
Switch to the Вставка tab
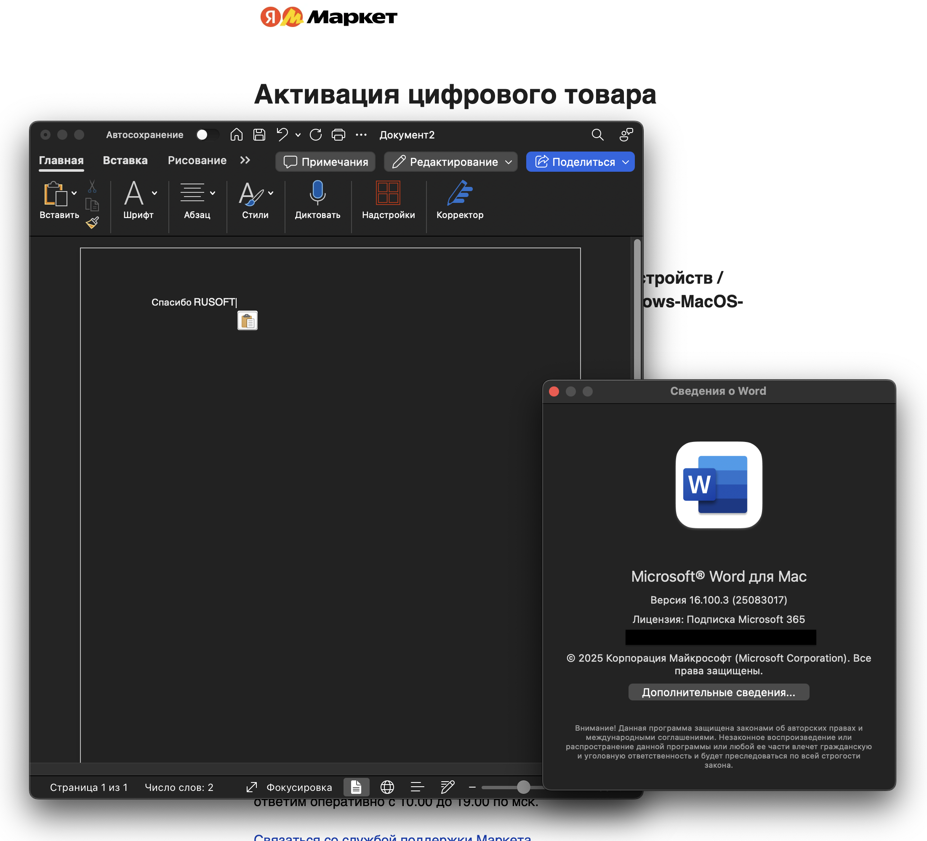125,160
